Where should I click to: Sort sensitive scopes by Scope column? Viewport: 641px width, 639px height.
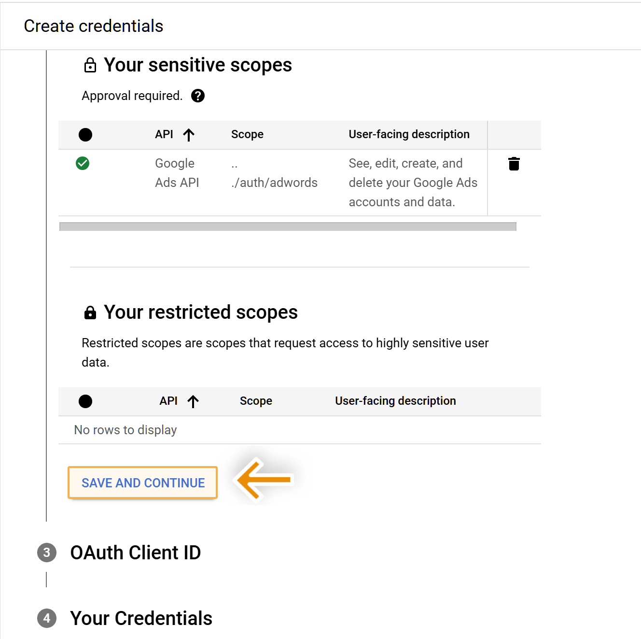tap(247, 134)
